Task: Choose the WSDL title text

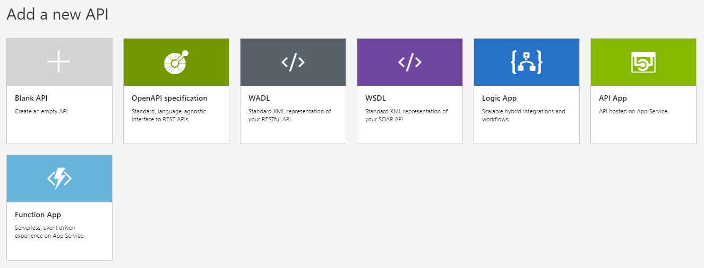Action: pos(375,98)
